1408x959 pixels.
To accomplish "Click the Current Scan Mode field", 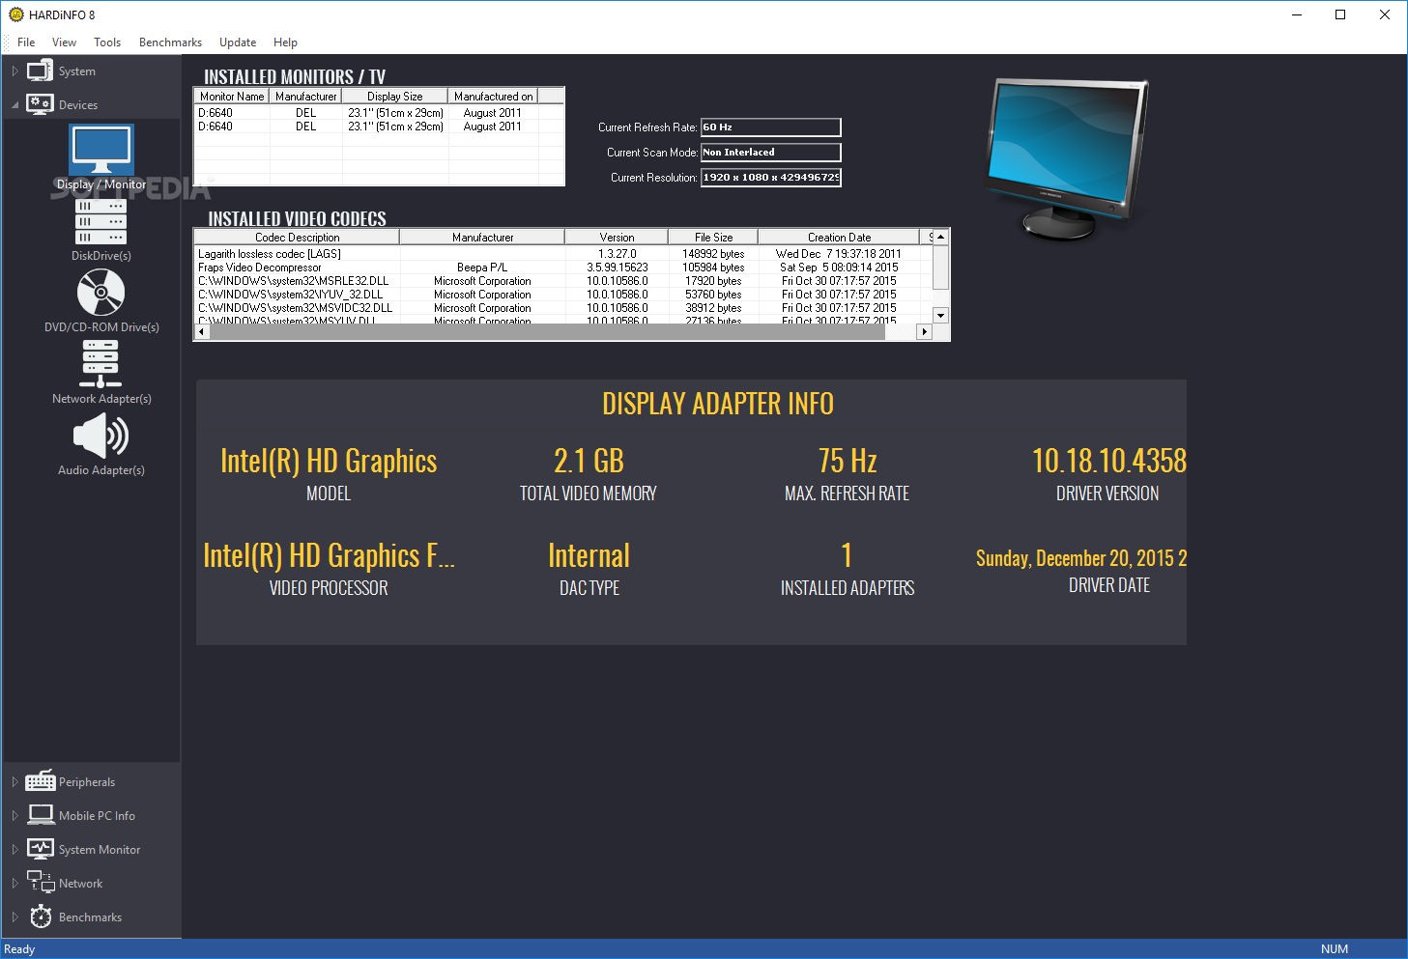I will click(771, 153).
